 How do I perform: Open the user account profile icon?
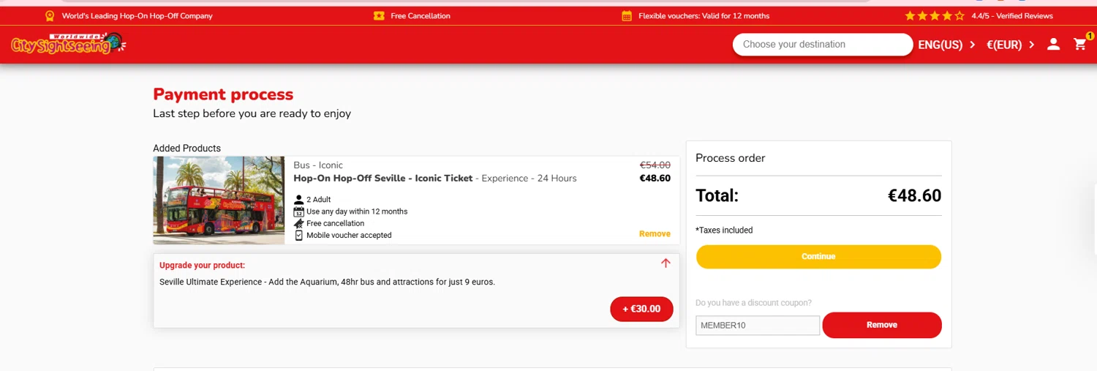(x=1053, y=45)
